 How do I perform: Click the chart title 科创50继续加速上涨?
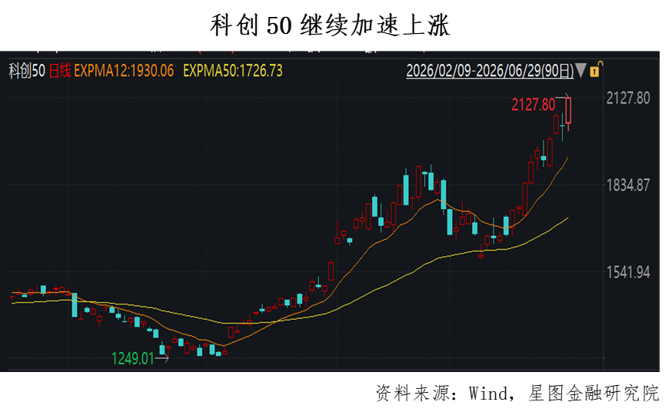330,25
